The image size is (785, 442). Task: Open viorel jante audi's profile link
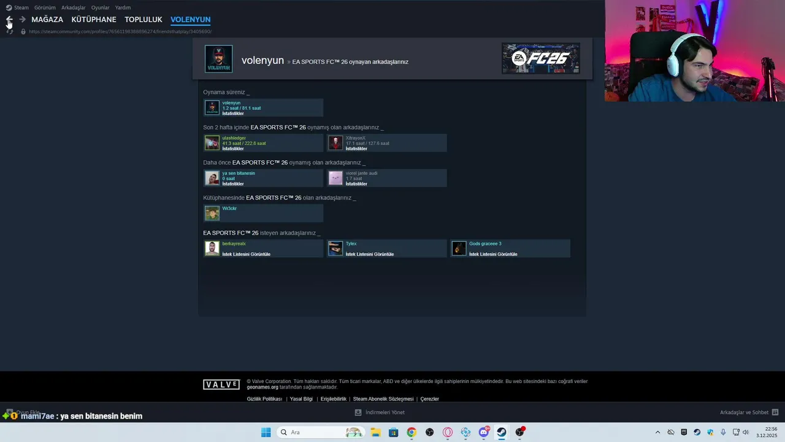point(362,173)
